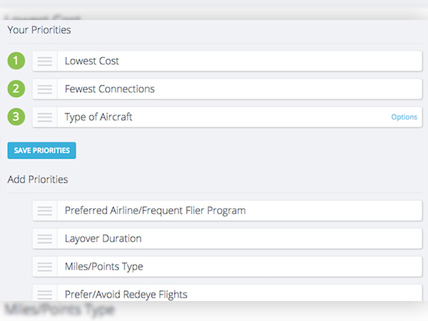
Task: Click the Prefer/Avoid Redeye Flights drag handle
Action: pos(45,293)
